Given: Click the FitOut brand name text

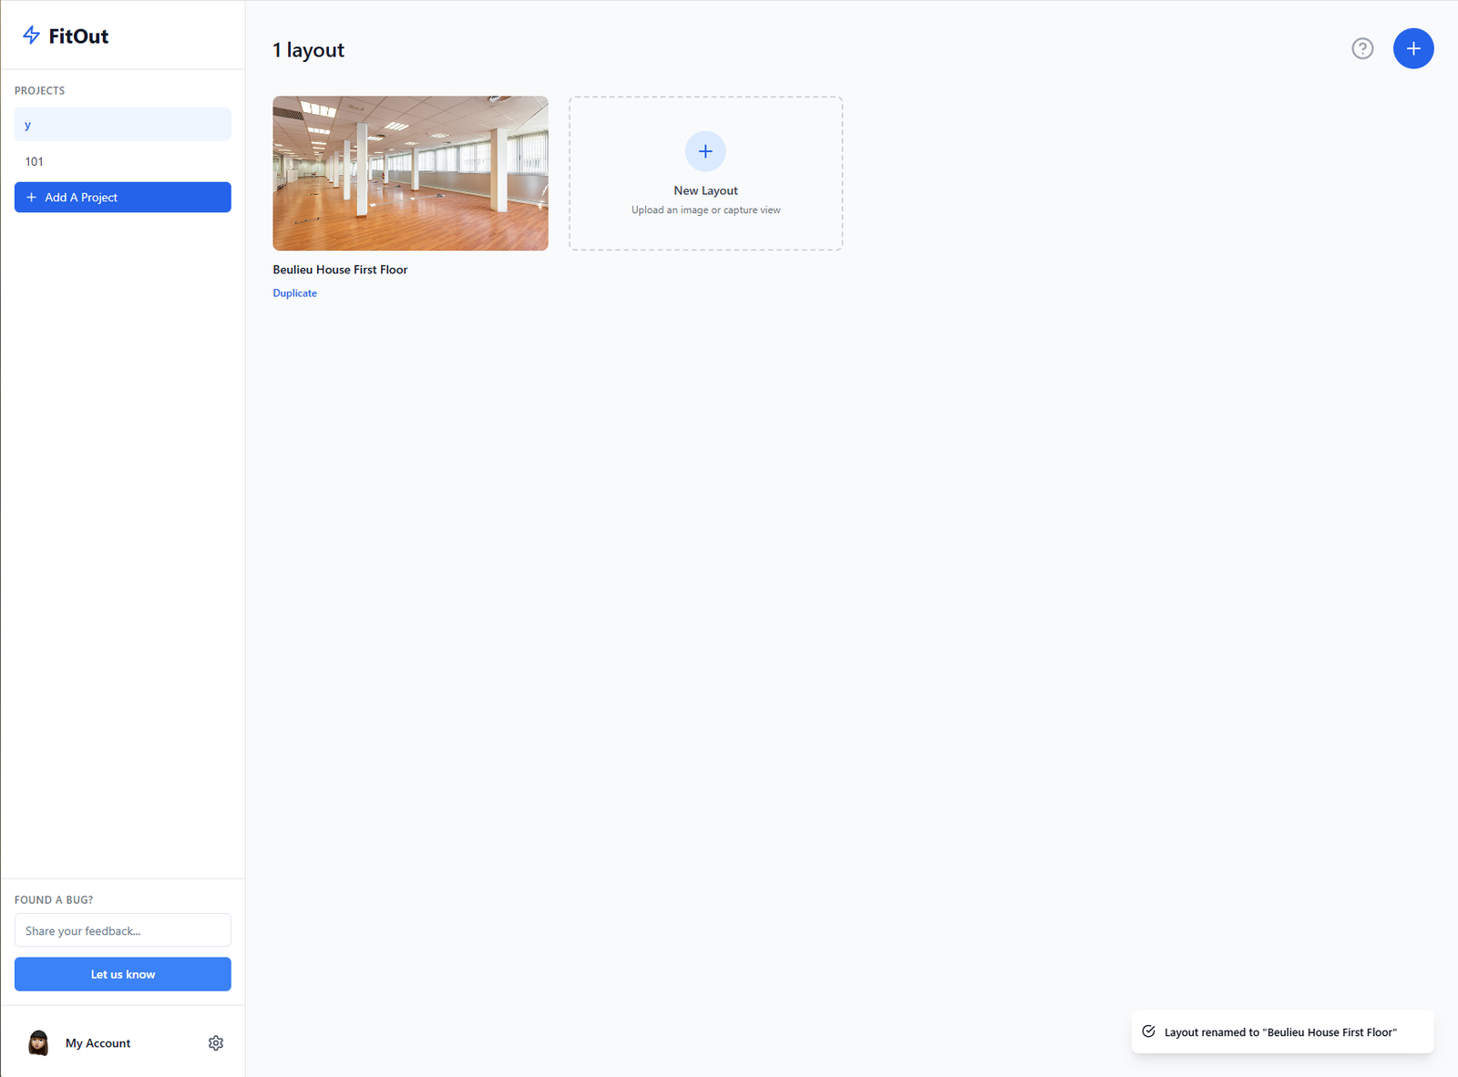Looking at the screenshot, I should pos(78,36).
